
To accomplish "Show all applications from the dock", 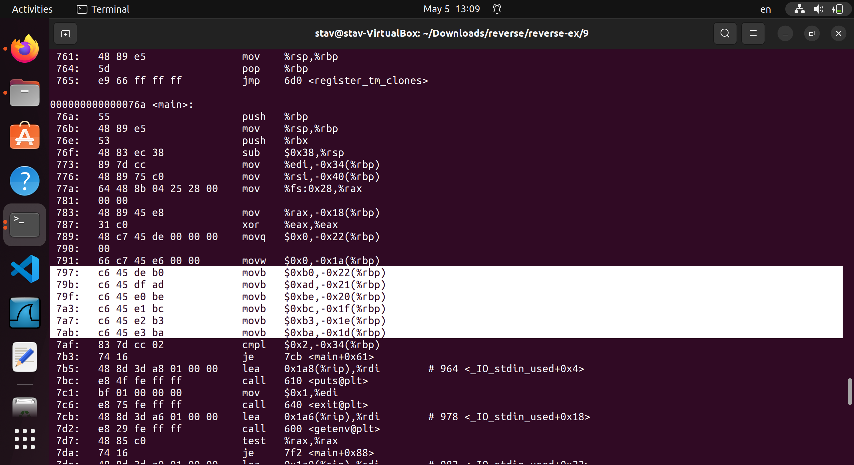I will (x=24, y=439).
